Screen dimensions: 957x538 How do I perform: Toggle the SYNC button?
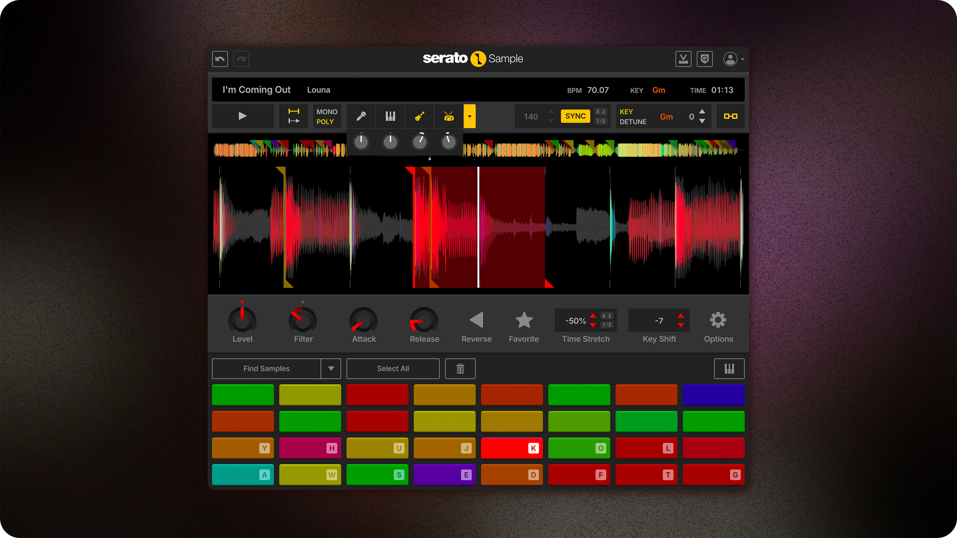pos(575,116)
